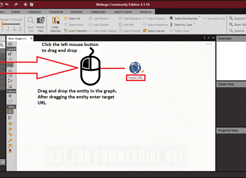246x178 pixels.
Task: Open the Select by Type dropdown
Action: [x=194, y=23]
